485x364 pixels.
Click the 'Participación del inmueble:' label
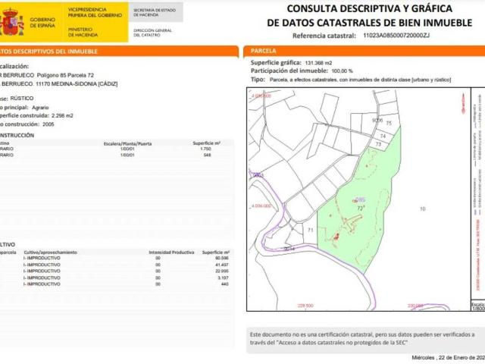(289, 71)
